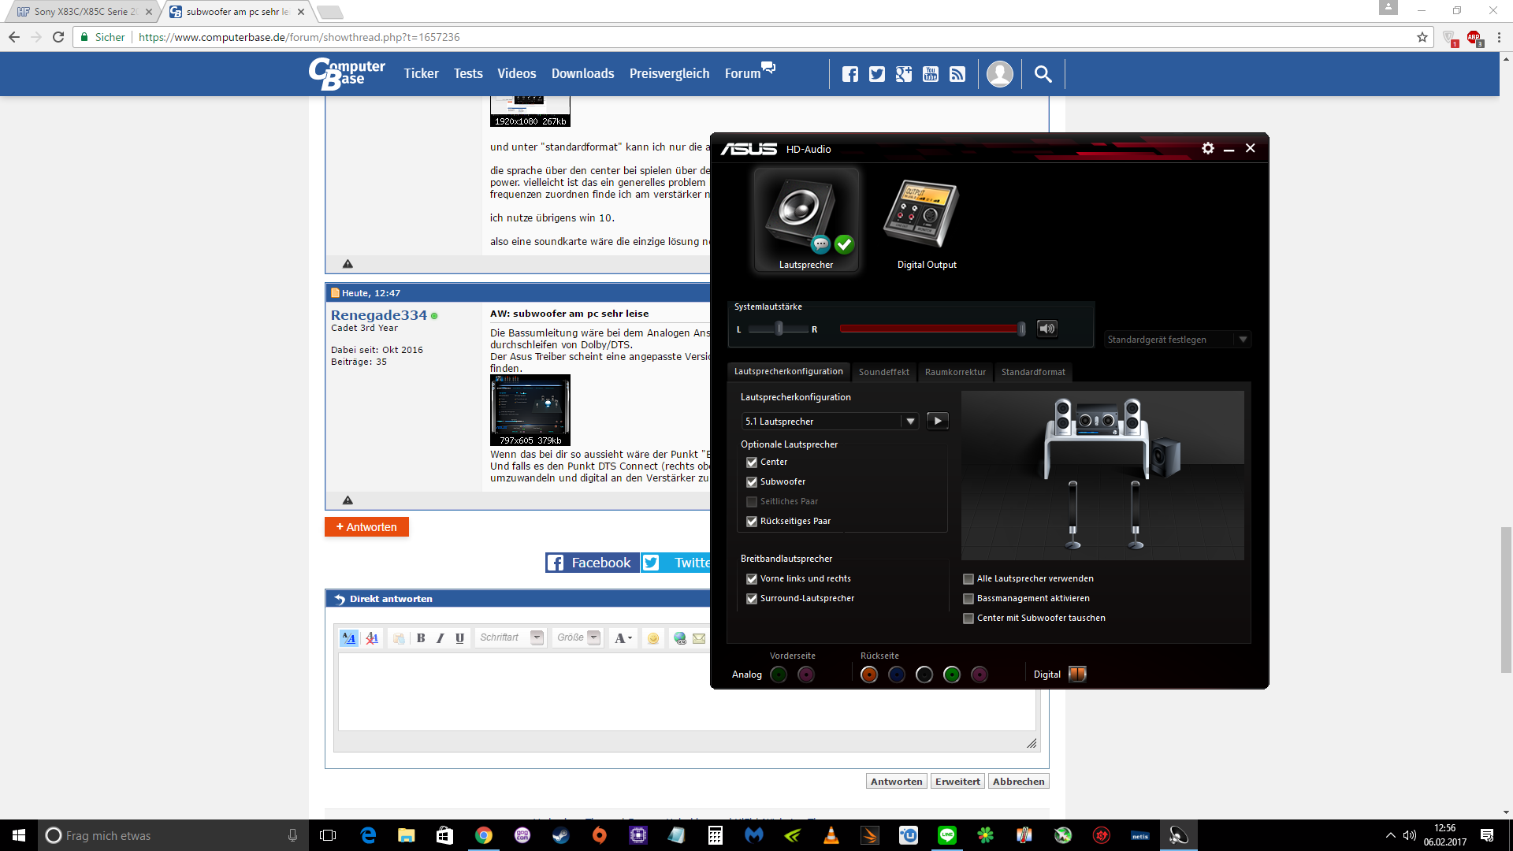Open the Raumkorrektur tab
The image size is (1513, 851).
(955, 372)
